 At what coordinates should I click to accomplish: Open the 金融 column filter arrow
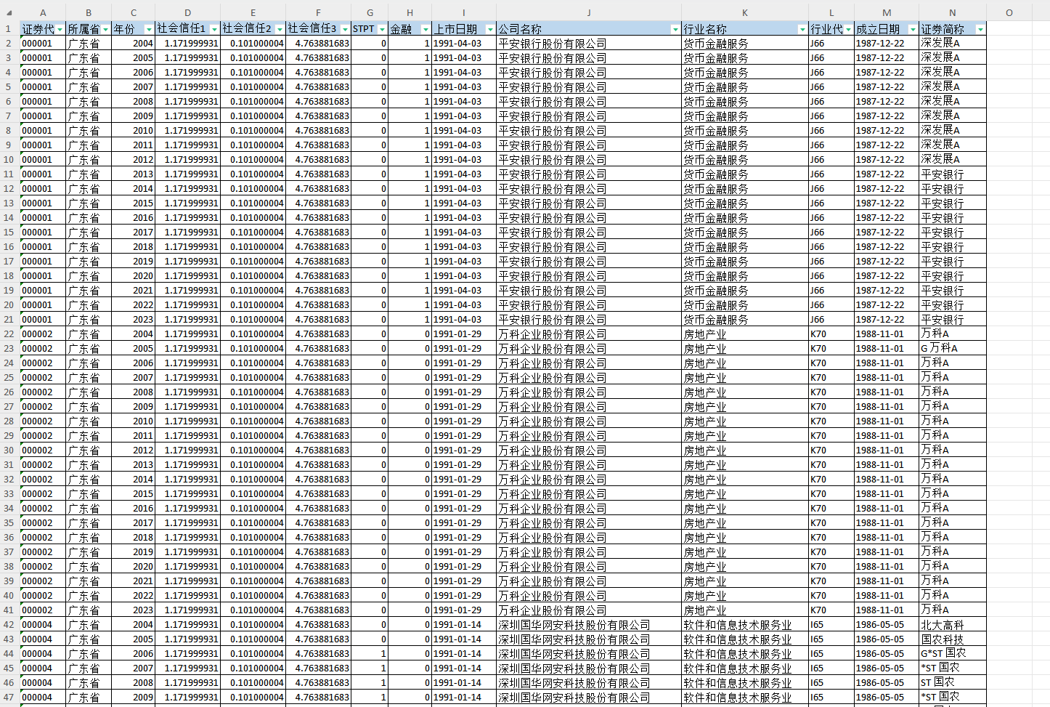(426, 29)
